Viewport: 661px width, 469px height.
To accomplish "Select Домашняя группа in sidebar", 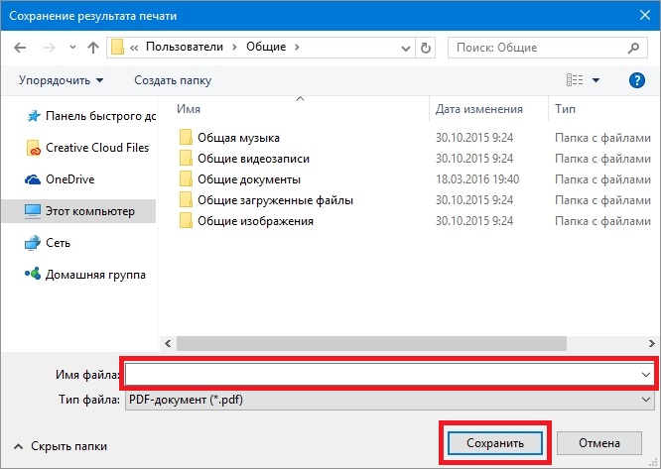I will (x=95, y=274).
